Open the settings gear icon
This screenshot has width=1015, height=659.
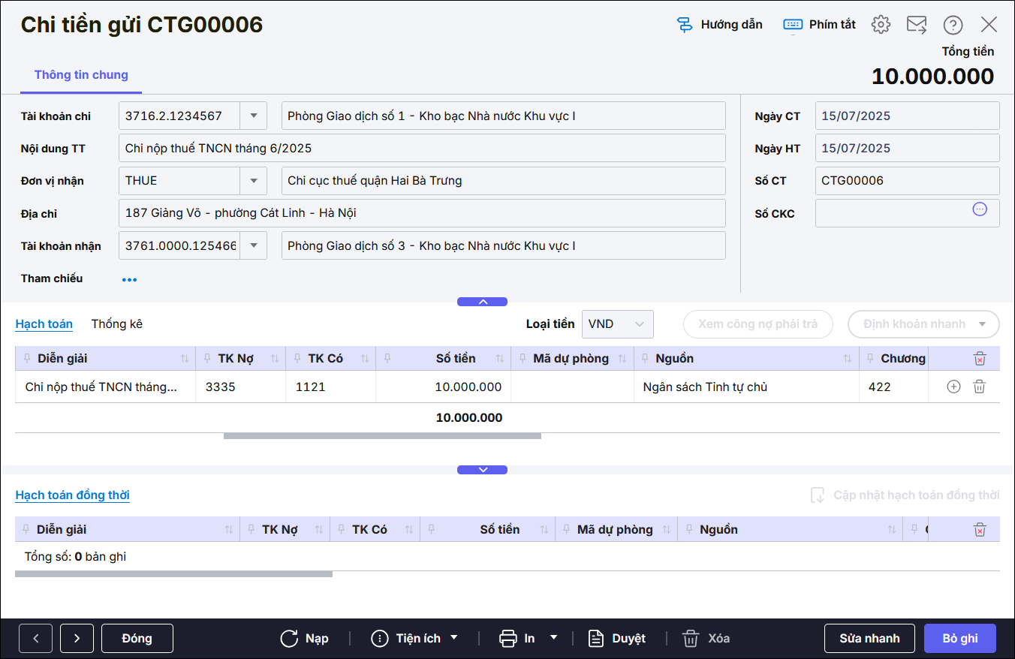tap(881, 25)
